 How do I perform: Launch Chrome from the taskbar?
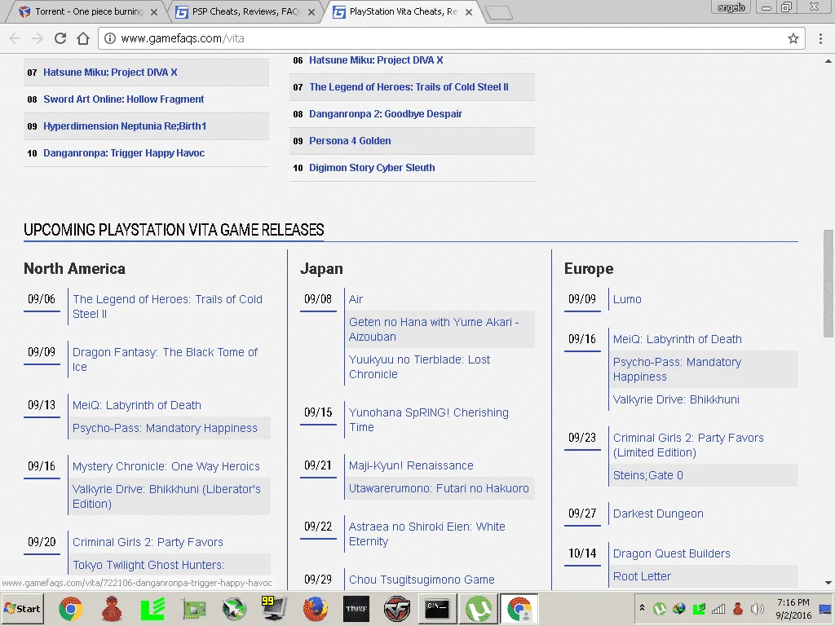[x=71, y=608]
